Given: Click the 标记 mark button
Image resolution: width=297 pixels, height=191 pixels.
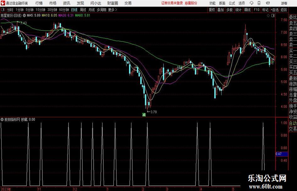Looking at the screenshot, I should (x=265, y=10).
